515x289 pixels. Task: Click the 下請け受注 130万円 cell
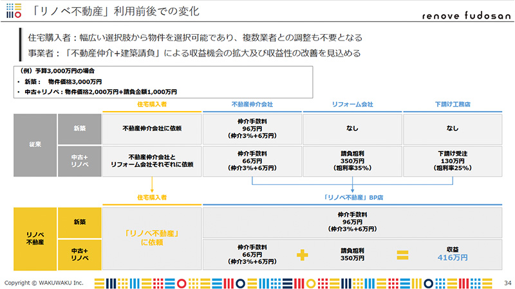[x=453, y=161]
